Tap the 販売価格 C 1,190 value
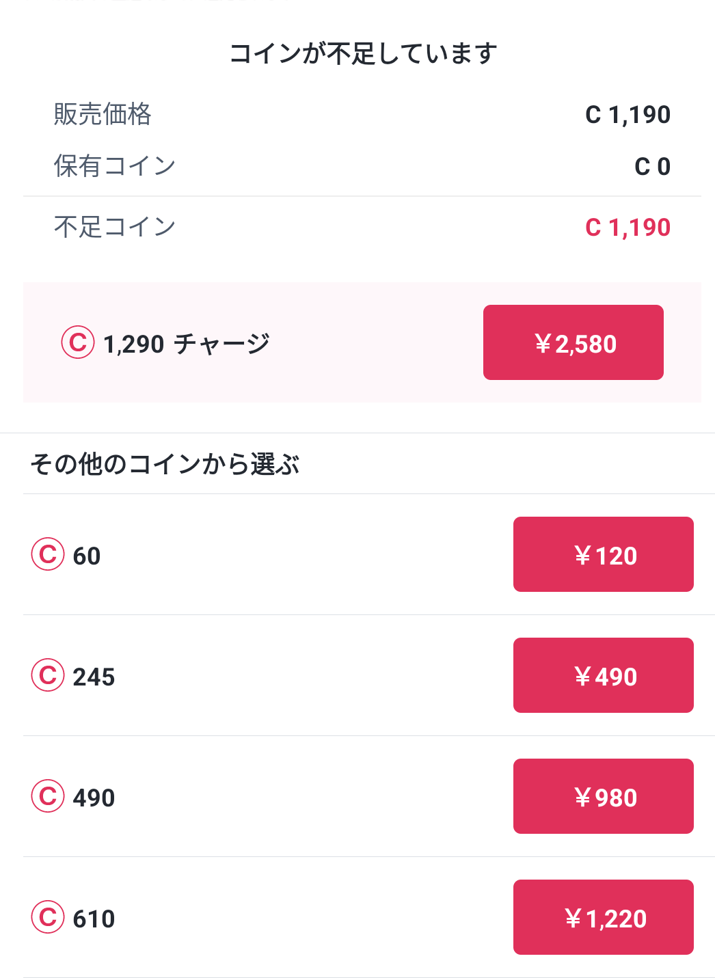Screen dimensions: 715x978 628,115
